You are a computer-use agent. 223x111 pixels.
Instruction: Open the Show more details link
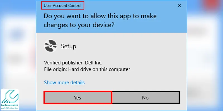click(x=64, y=82)
